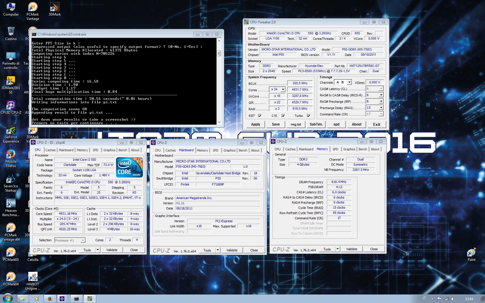
Task: Select Bench tab in CPU-Z Mainboard window
Action: point(243,150)
